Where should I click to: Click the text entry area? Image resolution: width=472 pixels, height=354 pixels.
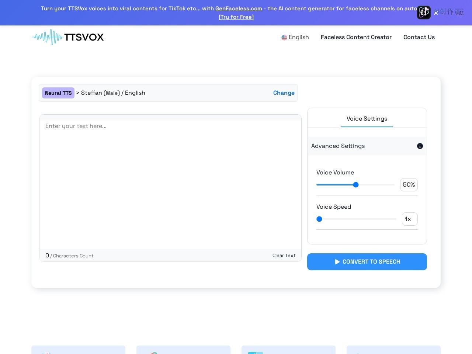(170, 184)
